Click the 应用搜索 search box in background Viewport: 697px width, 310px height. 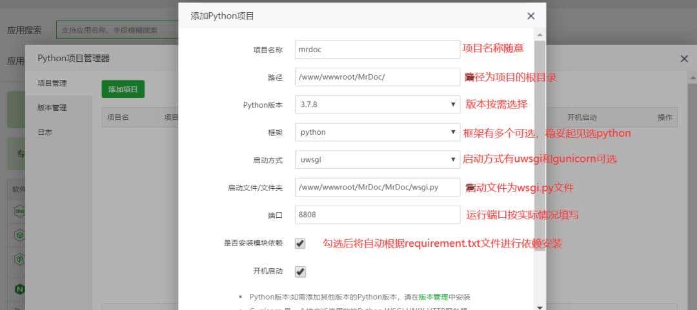tap(117, 30)
